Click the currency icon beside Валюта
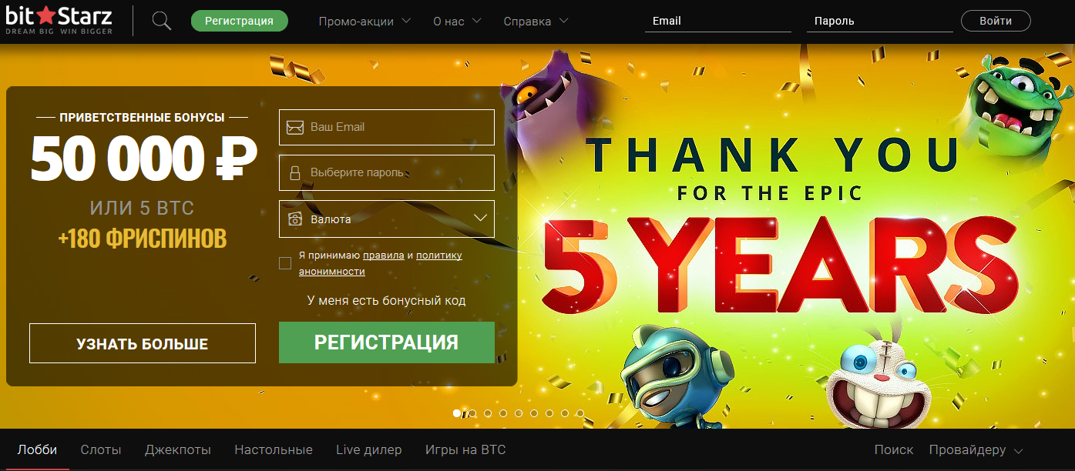The width and height of the screenshot is (1075, 471). 294,219
